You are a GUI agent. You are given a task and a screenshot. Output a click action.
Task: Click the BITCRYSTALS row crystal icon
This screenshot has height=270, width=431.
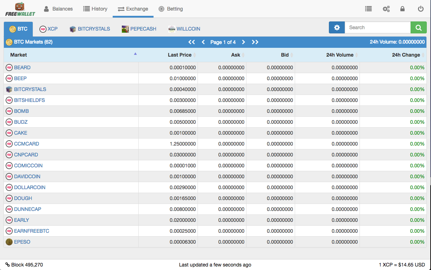click(x=9, y=89)
